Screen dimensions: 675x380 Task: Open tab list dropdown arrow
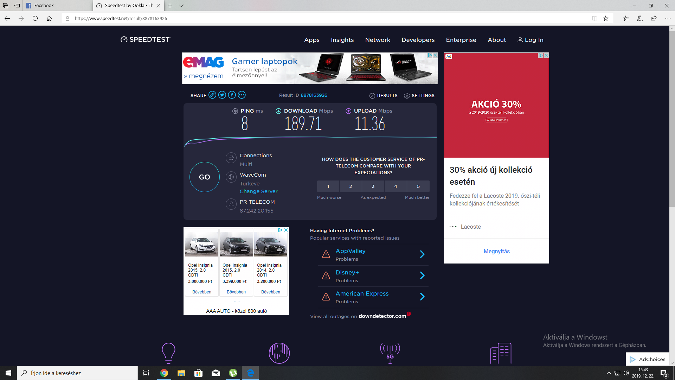(181, 6)
